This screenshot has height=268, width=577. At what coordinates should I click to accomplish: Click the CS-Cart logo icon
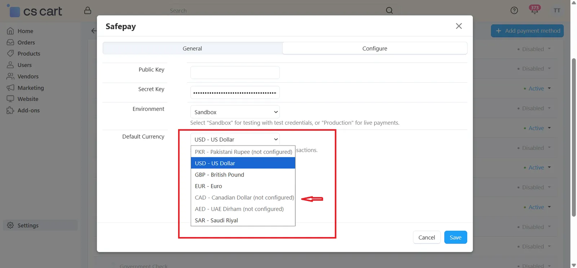point(14,11)
